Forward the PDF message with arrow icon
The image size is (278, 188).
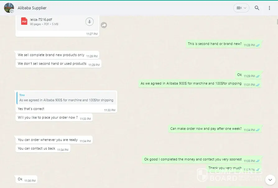pos(104,25)
